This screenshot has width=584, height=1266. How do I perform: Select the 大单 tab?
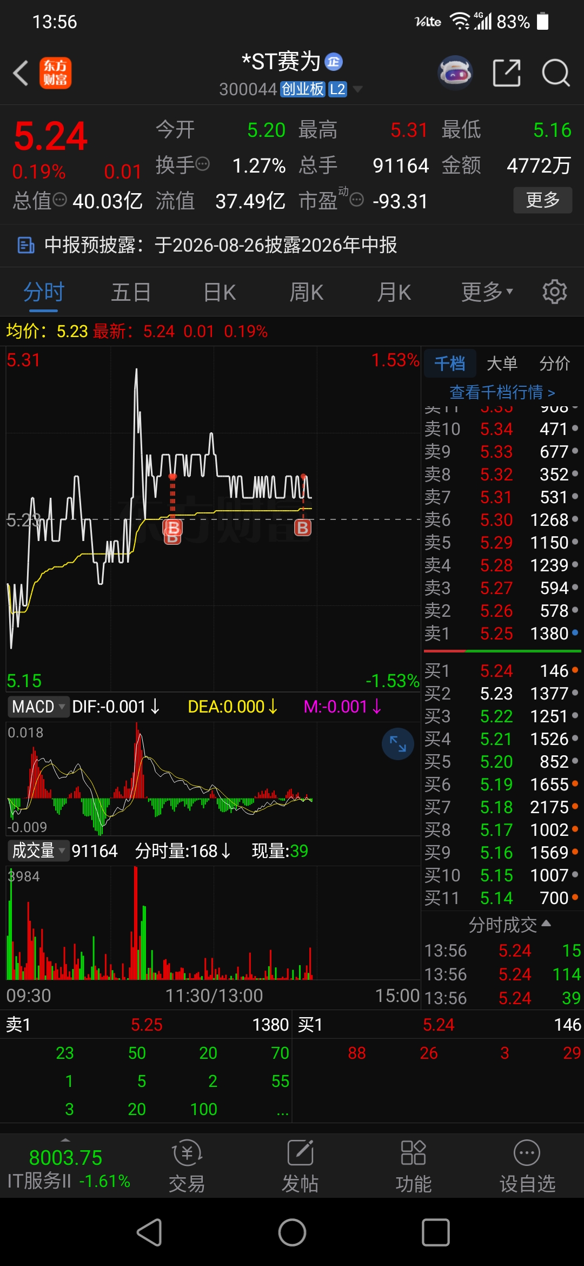point(502,363)
